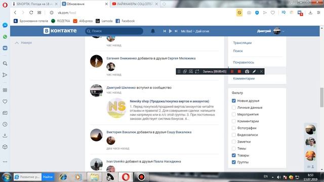Reload the vk.com page

pos(31,13)
